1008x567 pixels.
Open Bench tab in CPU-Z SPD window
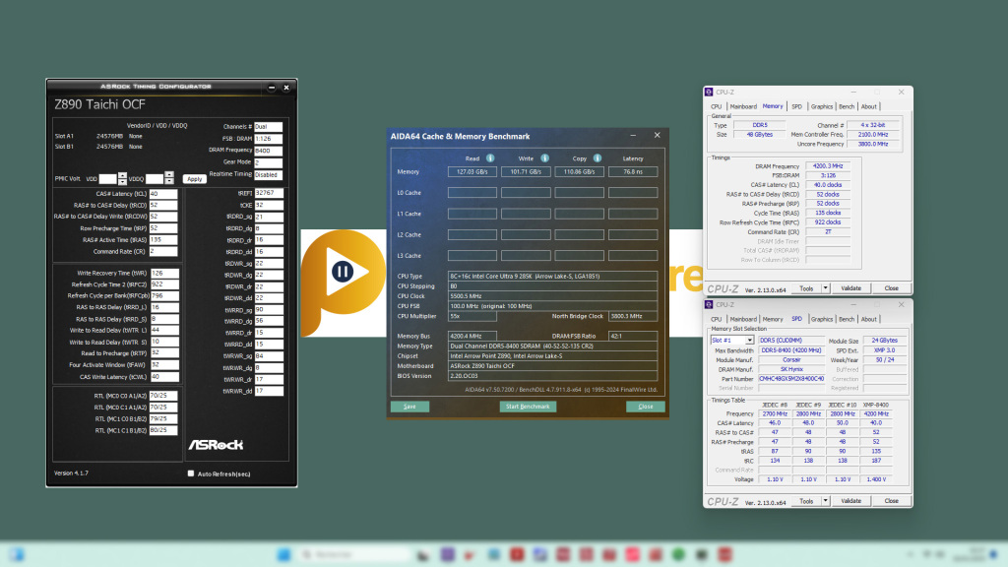[847, 320]
